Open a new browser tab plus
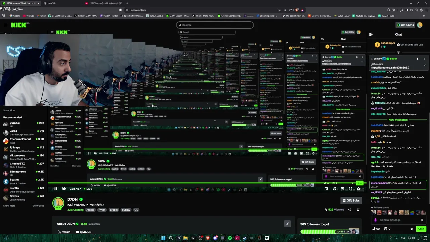The height and width of the screenshot is (242, 430). [127, 3]
